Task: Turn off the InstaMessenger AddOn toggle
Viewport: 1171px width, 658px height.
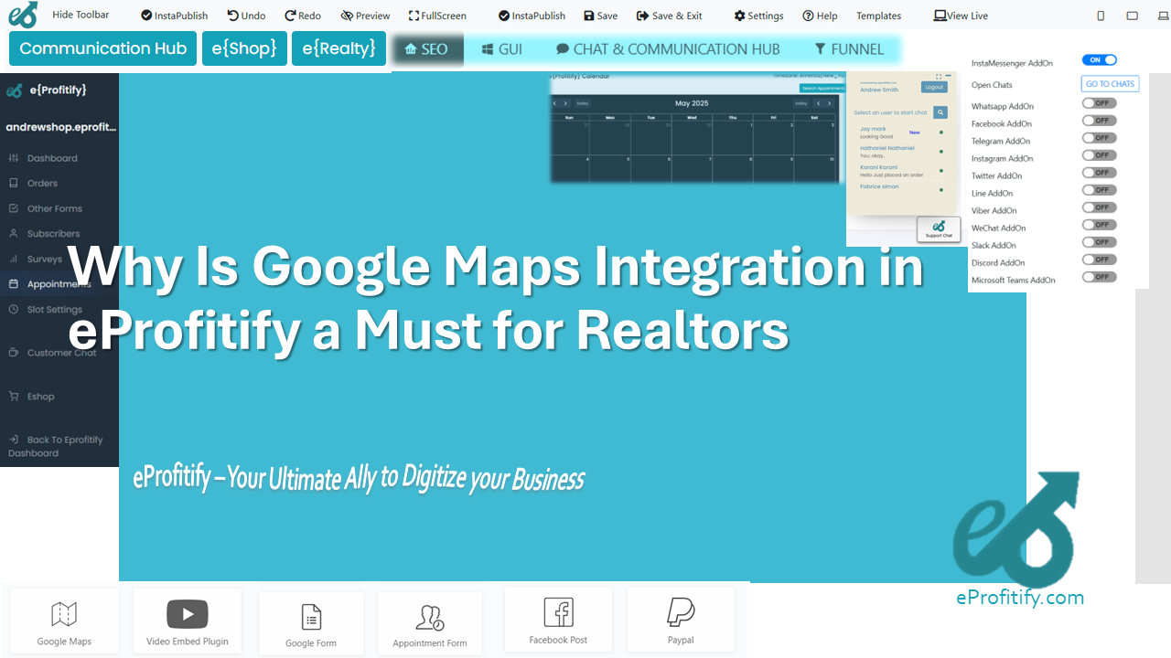Action: pyautogui.click(x=1099, y=59)
